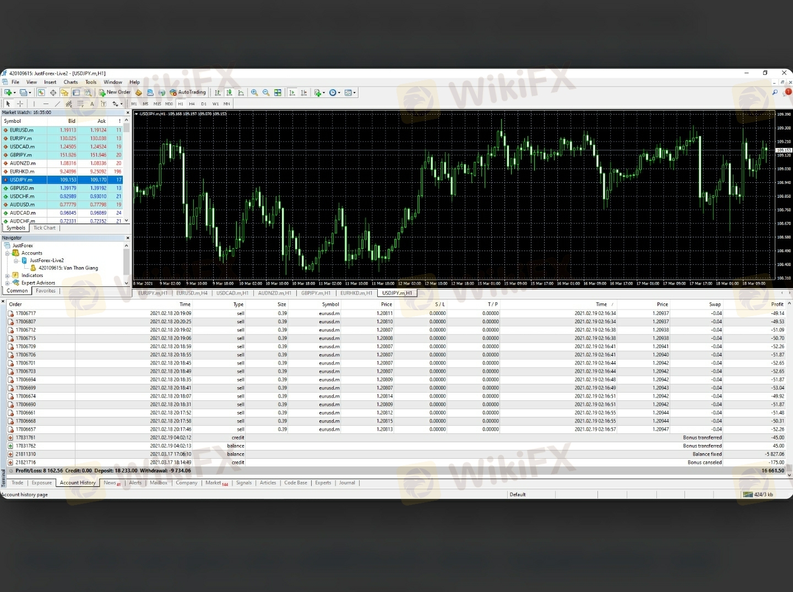This screenshot has height=592, width=793.
Task: Open the Charts menu
Action: pyautogui.click(x=70, y=82)
